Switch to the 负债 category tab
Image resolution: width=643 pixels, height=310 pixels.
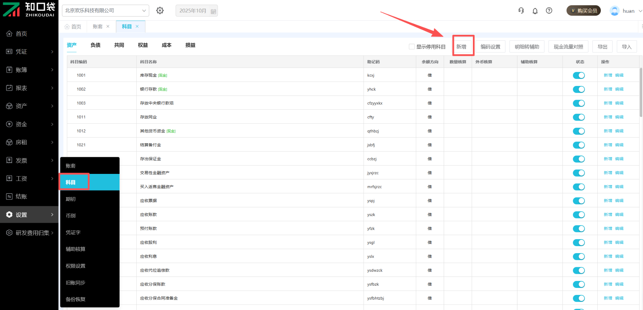(95, 45)
